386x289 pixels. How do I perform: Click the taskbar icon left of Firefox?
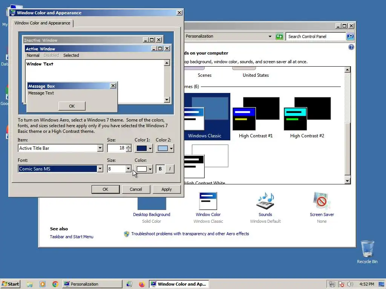coord(130,284)
